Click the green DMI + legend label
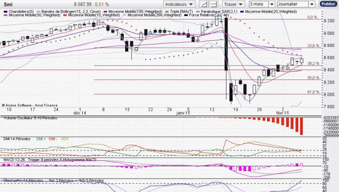 pyautogui.click(x=41, y=139)
